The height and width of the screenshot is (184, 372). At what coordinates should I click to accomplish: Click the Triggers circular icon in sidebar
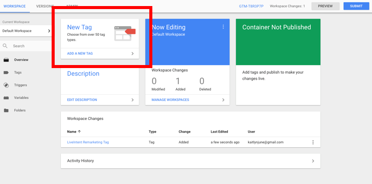6,85
